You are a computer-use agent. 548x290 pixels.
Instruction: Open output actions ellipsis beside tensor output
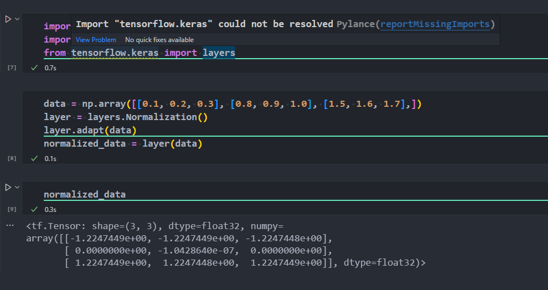(10, 226)
